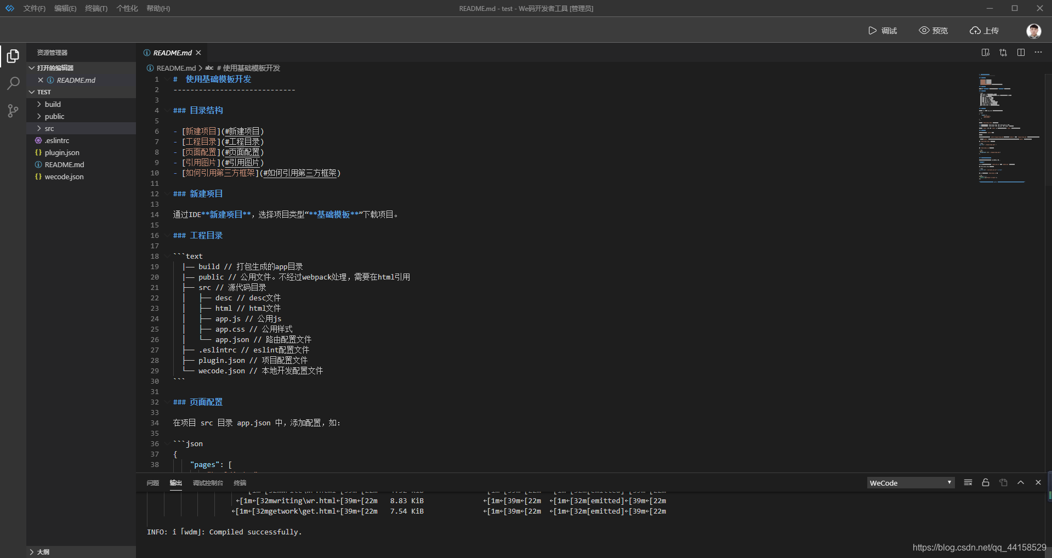Click the ### 页面配置 heading

[198, 402]
